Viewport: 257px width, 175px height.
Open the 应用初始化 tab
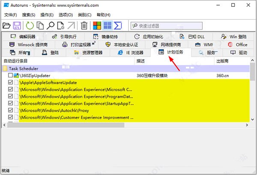click(149, 36)
